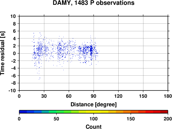Click the y-axis tick label 10
172x129 pixels.
[13, 16]
